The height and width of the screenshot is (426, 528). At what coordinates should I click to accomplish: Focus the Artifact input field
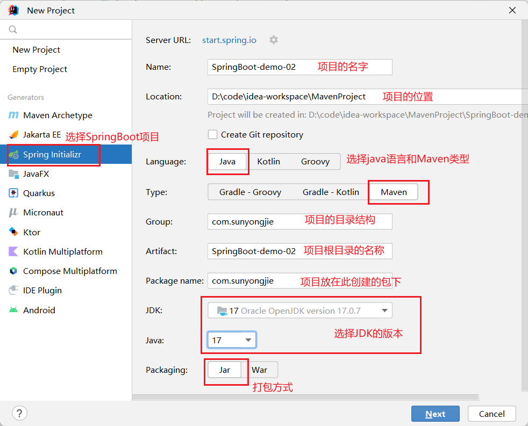tap(299, 251)
